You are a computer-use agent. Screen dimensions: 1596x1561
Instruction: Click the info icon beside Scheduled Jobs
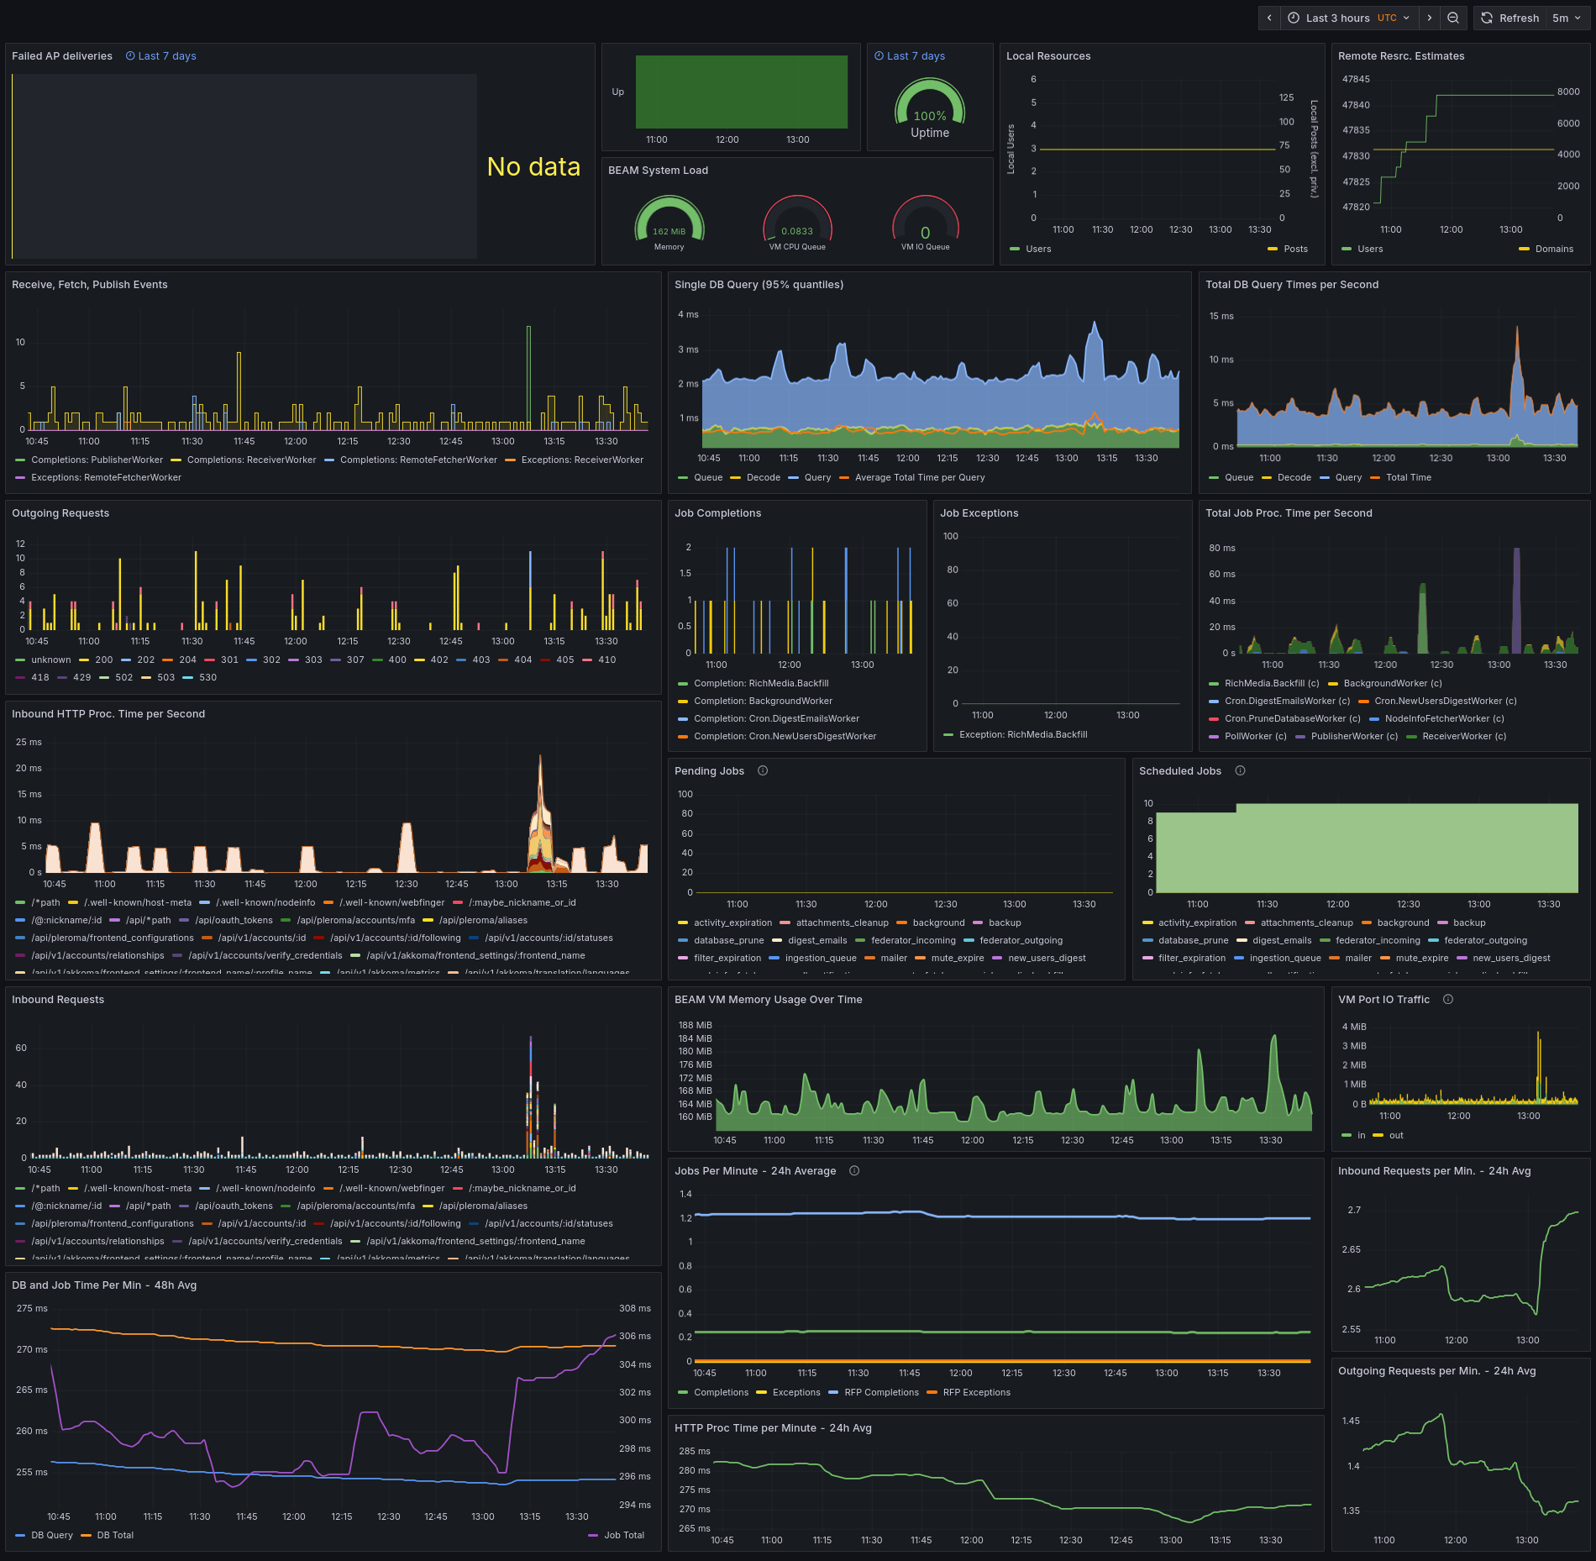tap(1240, 770)
